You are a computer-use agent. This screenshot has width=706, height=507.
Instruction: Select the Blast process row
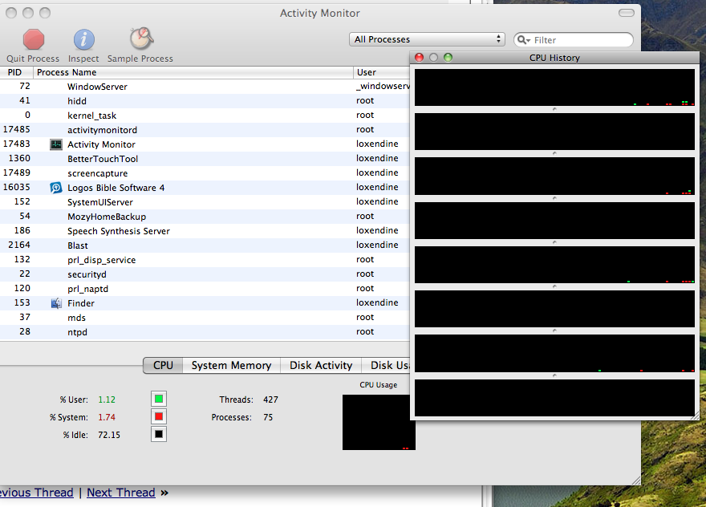205,245
